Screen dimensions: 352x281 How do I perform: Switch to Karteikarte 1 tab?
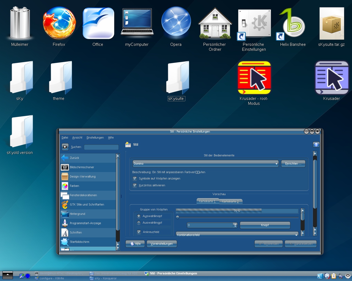tap(208, 201)
